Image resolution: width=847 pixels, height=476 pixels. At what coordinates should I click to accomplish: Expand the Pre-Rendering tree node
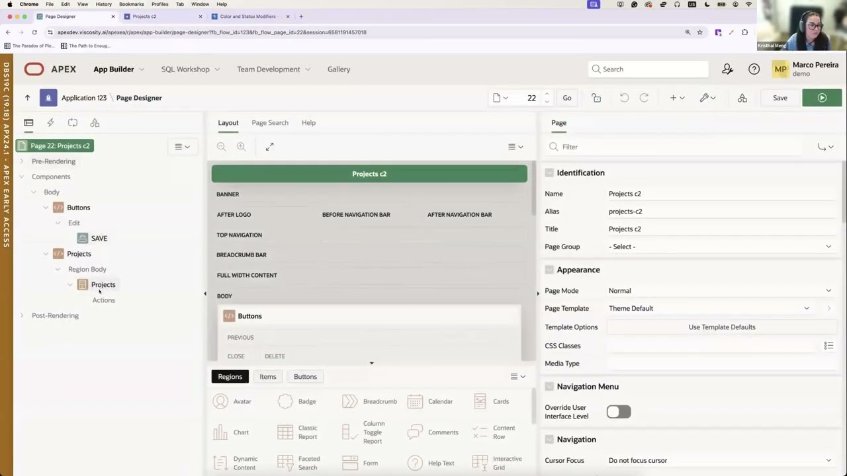22,161
